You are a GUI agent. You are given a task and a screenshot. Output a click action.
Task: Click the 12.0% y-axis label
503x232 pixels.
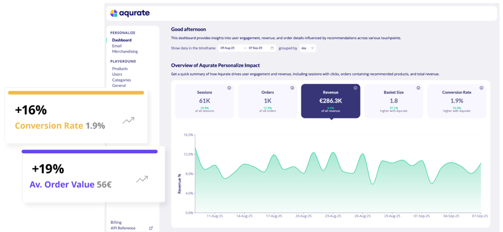188,154
